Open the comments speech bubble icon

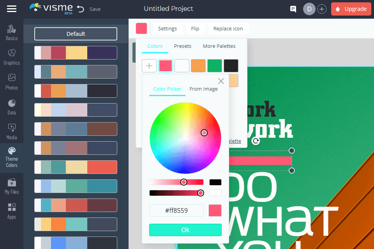point(293,9)
